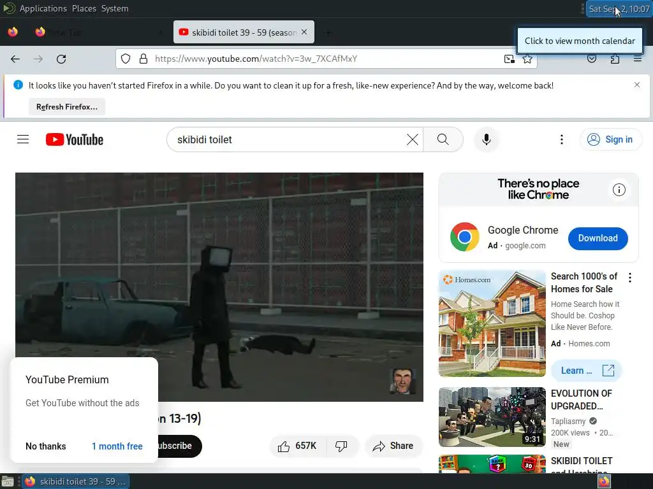Click the Learn more button on Homes.com ad

[x=586, y=371]
